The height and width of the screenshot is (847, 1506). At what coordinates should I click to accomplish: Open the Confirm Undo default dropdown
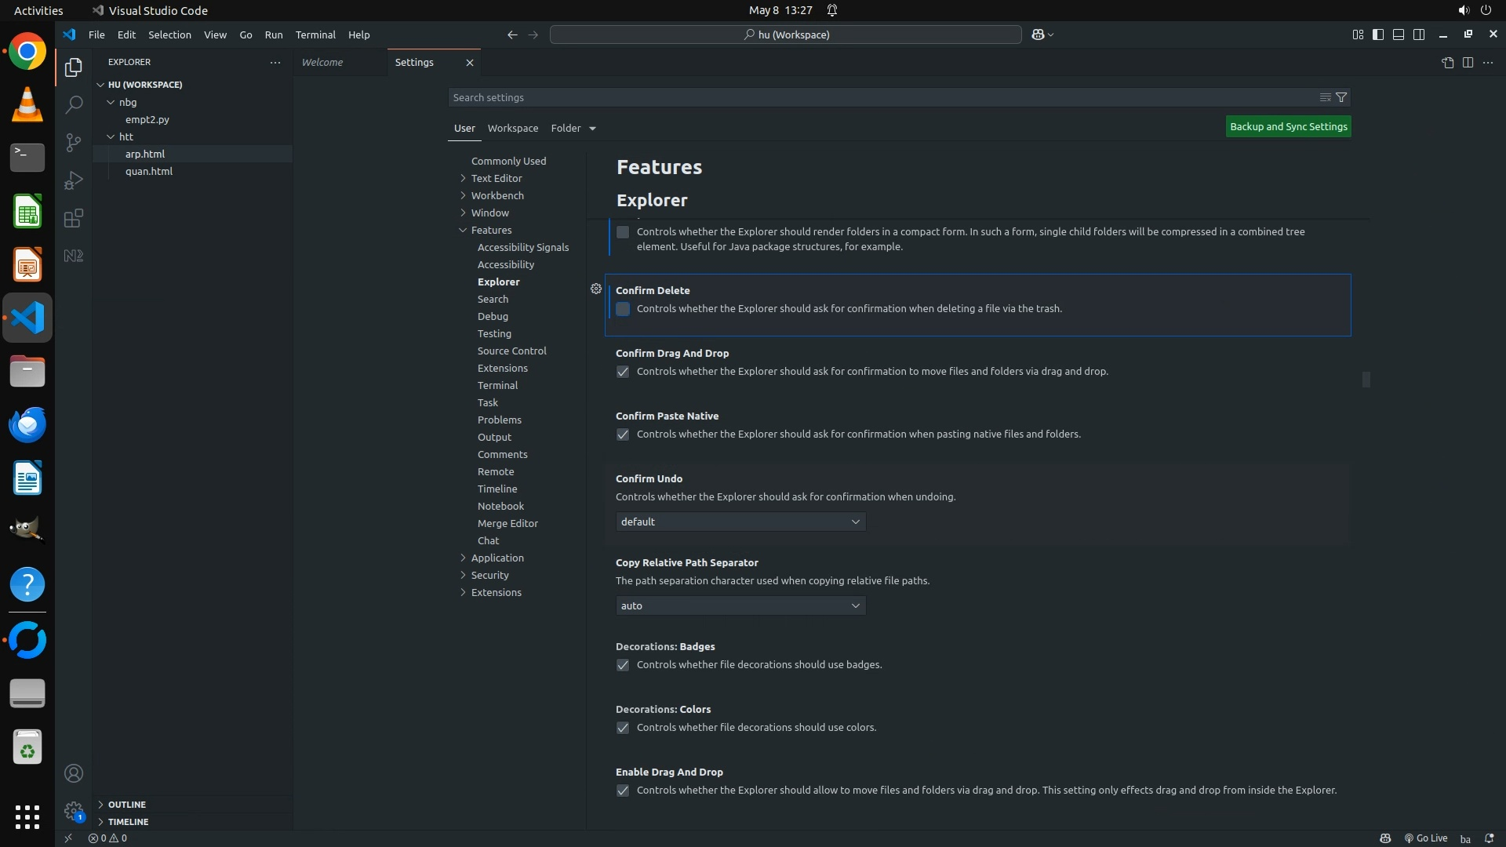tap(740, 522)
